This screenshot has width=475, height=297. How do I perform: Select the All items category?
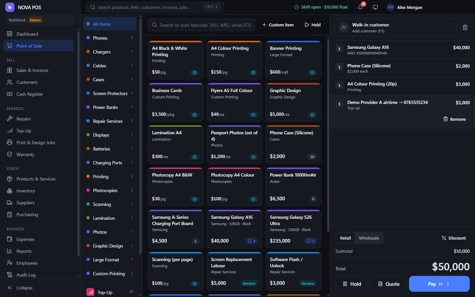110,24
